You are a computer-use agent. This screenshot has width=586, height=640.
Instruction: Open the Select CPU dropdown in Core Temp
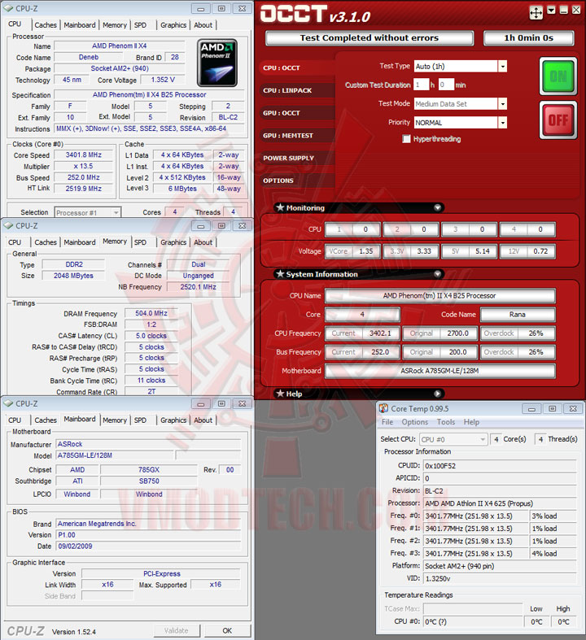483,439
